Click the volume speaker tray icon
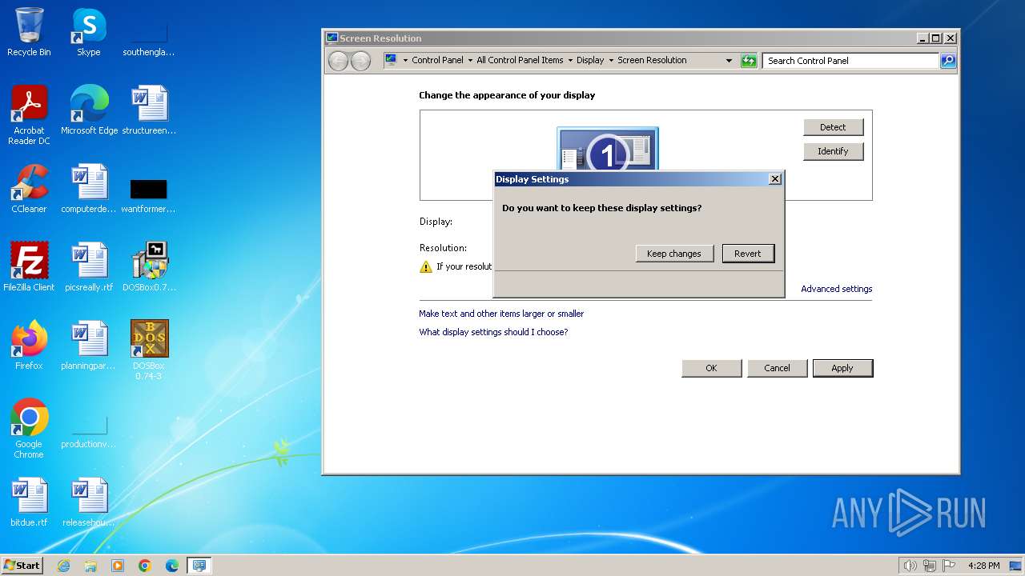Image resolution: width=1025 pixels, height=576 pixels. click(910, 566)
